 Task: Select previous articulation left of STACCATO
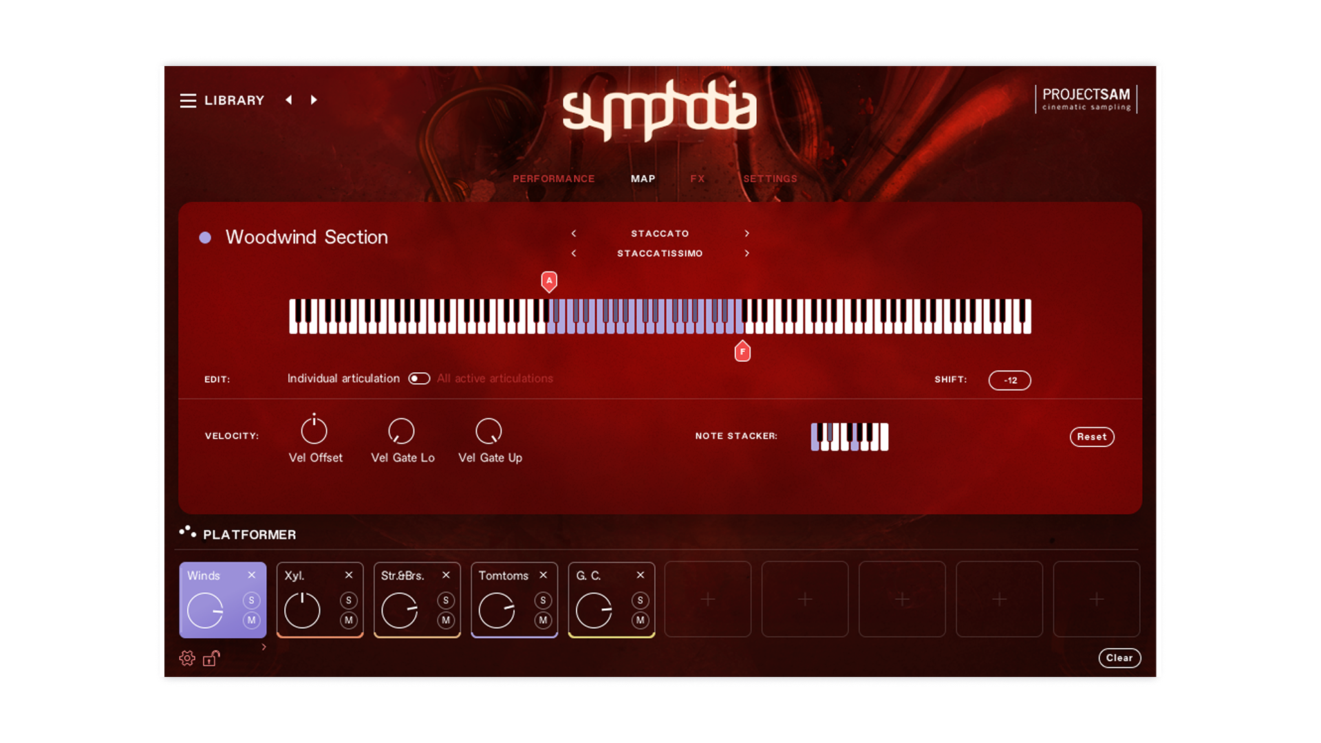coord(574,234)
